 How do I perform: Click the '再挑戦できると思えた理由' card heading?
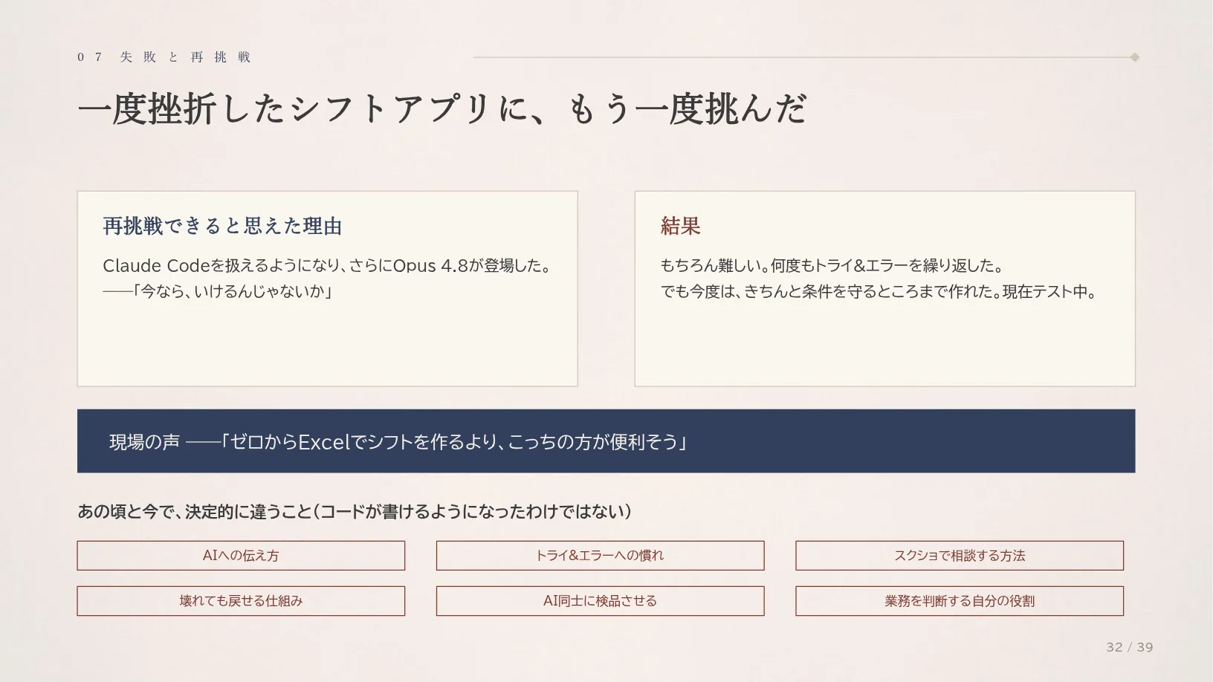pyautogui.click(x=222, y=226)
